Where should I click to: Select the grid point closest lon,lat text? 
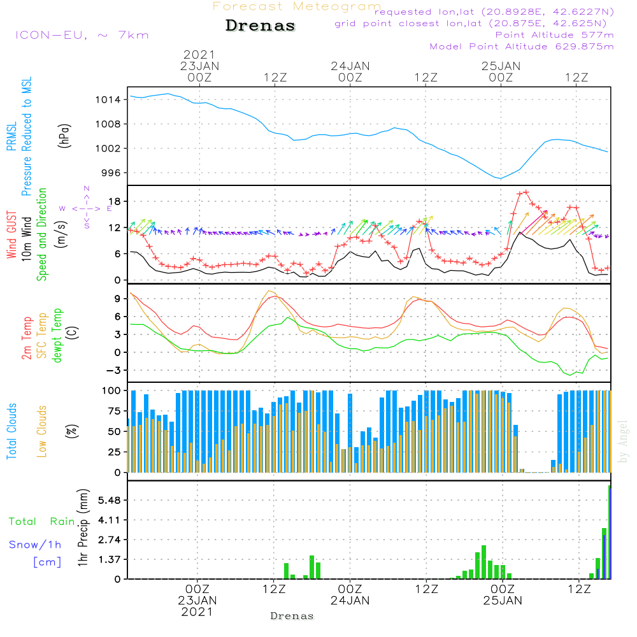click(x=475, y=24)
